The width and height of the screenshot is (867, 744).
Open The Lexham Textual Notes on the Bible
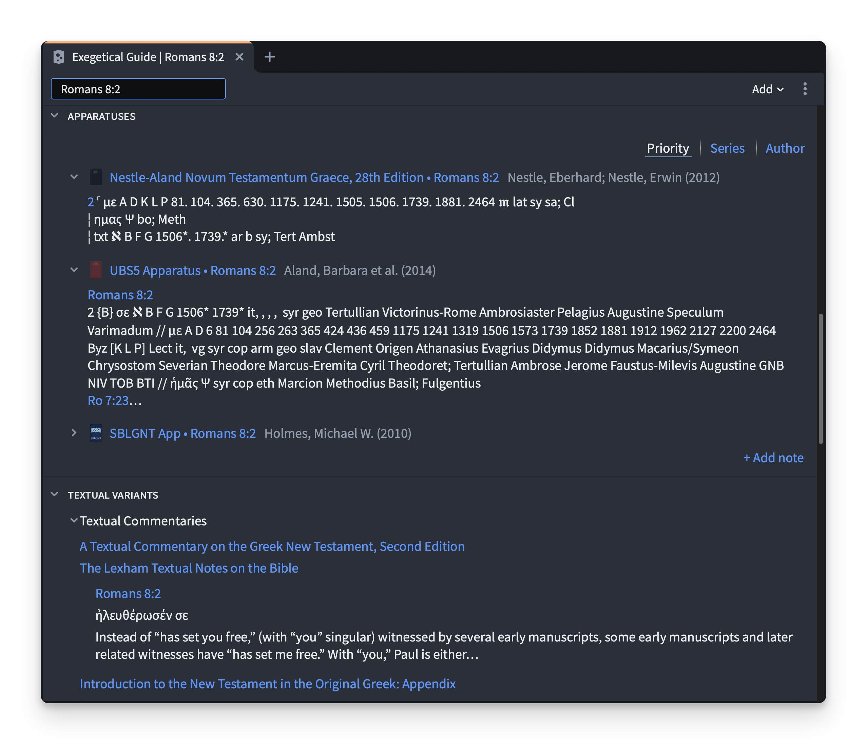coord(189,568)
